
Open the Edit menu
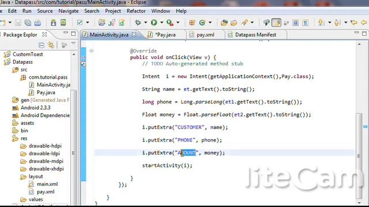tap(12, 11)
